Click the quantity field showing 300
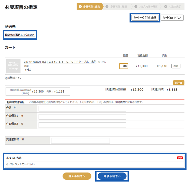Image resolution: width=189 pixels, height=184 pixels. [124, 66]
